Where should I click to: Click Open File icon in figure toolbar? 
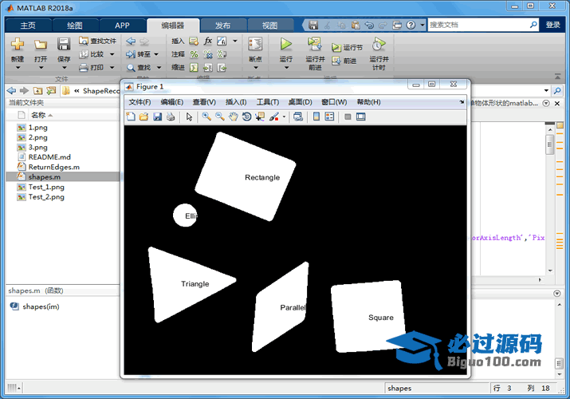144,117
